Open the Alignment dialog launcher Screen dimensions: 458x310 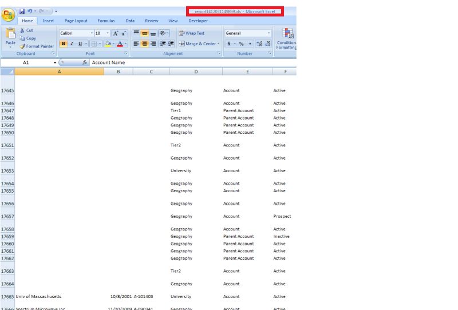[x=219, y=53]
